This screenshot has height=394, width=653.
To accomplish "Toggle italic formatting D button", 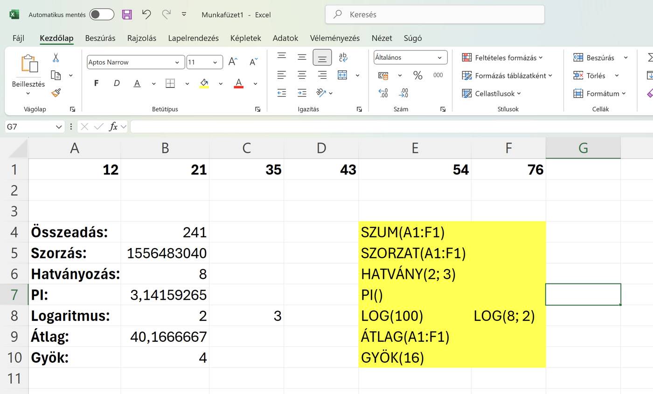I will [117, 83].
